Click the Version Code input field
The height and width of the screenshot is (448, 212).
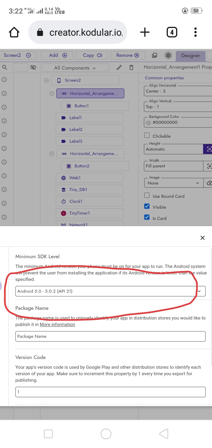tap(110, 392)
